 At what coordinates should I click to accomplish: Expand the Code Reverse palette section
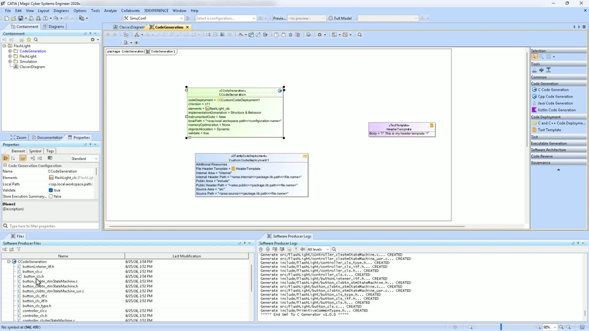tap(558, 156)
